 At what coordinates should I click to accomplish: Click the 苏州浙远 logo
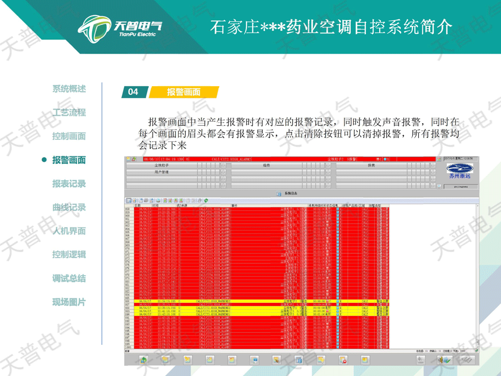point(460,171)
